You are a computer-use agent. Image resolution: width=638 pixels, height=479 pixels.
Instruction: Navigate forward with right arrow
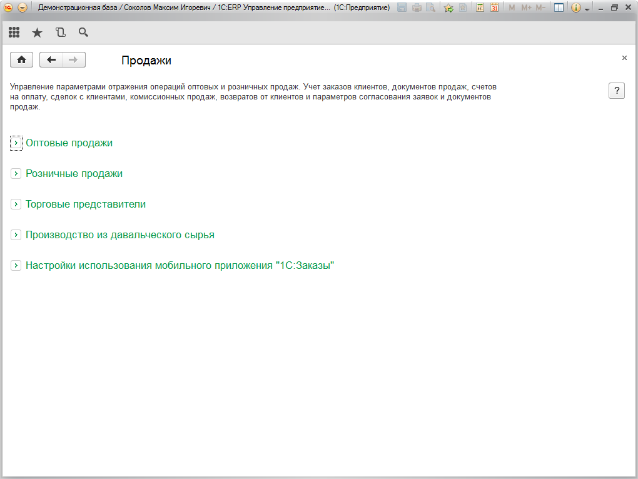[74, 60]
